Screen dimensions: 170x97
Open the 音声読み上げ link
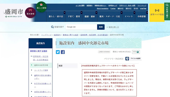point(113,5)
